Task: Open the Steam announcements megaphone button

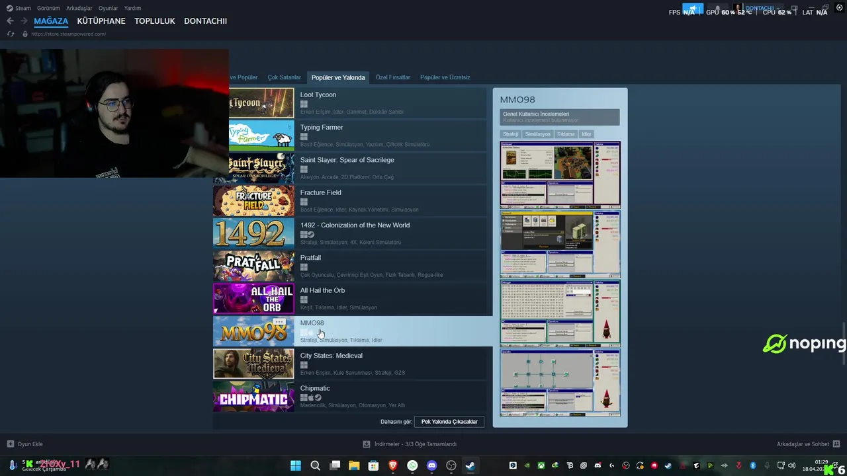Action: [693, 9]
